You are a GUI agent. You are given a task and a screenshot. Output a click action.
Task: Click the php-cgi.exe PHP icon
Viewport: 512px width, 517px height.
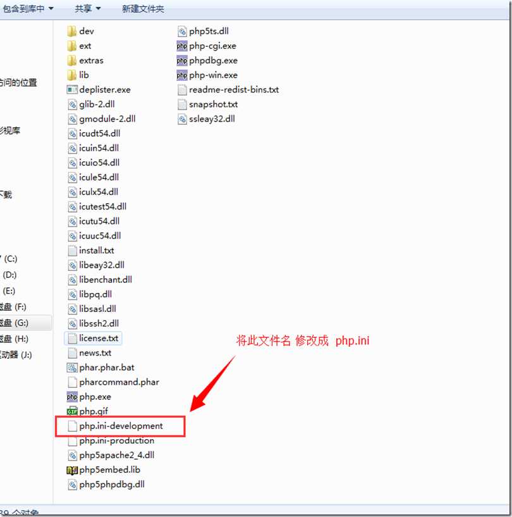point(182,46)
